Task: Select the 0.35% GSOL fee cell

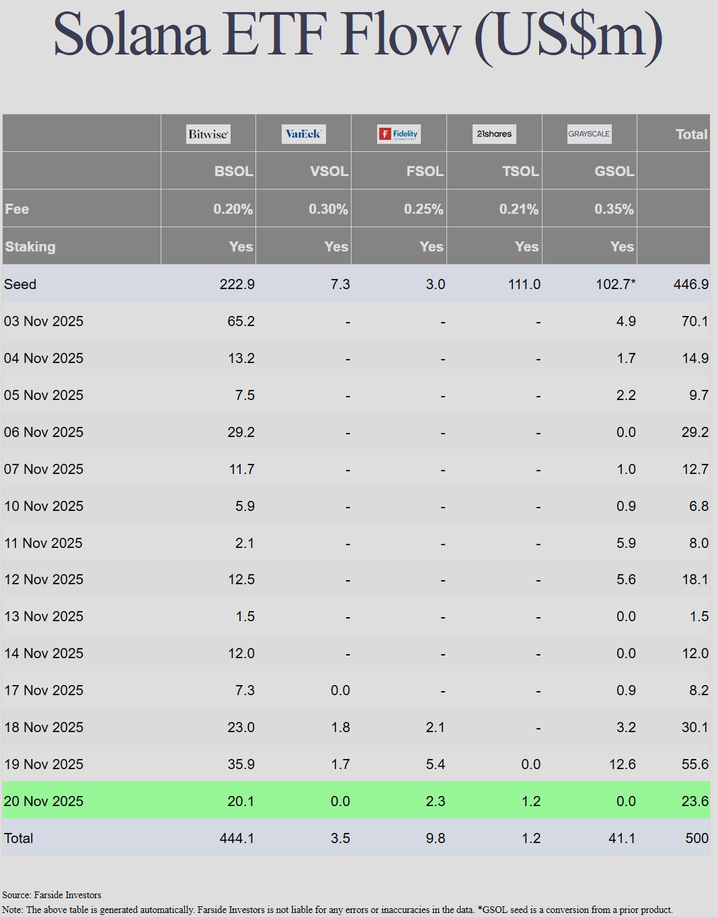Action: [614, 209]
